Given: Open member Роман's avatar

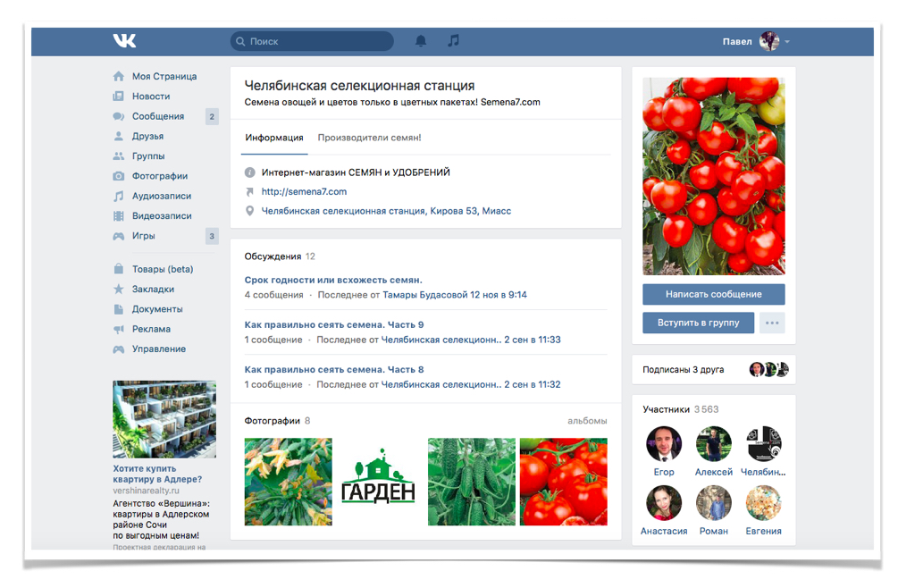Looking at the screenshot, I should [714, 503].
